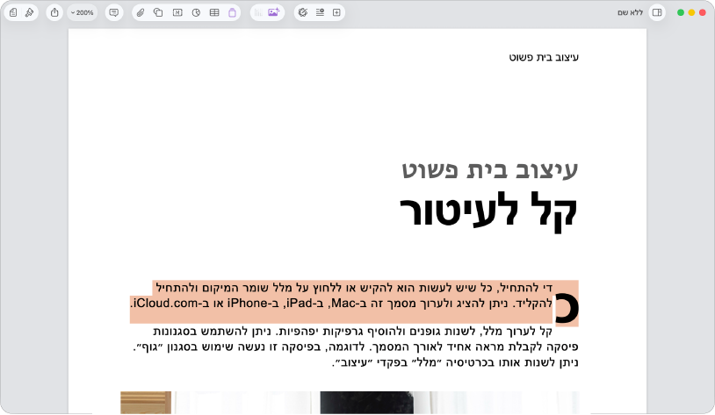Click highlighted line starting די להתחיל
The height and width of the screenshot is (415, 715).
354,288
